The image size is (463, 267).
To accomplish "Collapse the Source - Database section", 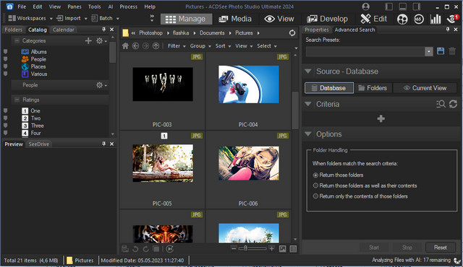I will 308,71.
